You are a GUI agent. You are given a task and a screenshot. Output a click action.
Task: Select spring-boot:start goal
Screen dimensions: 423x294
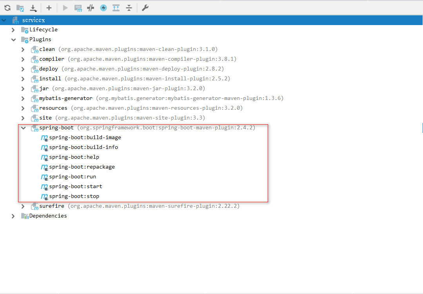click(x=76, y=186)
